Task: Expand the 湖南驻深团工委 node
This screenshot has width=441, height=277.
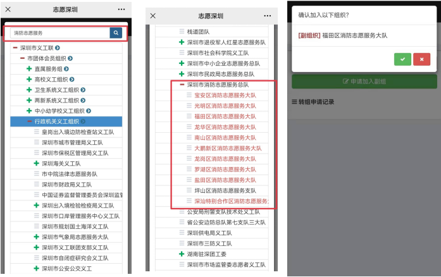Action: point(182,254)
